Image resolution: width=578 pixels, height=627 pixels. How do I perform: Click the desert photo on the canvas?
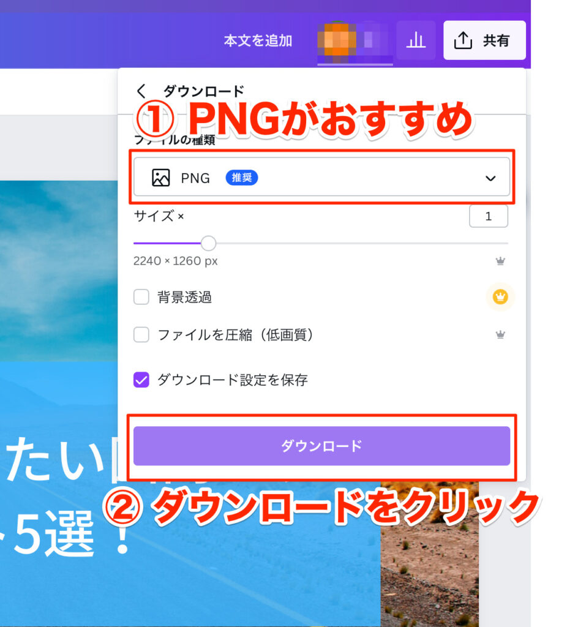pyautogui.click(x=429, y=554)
